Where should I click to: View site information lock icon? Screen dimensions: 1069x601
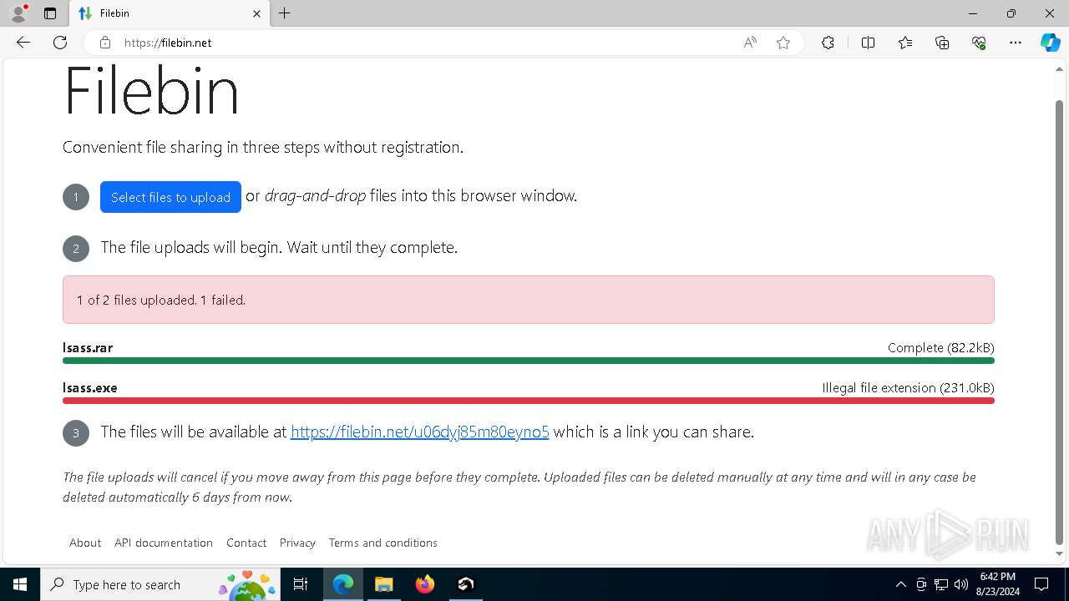coord(105,43)
